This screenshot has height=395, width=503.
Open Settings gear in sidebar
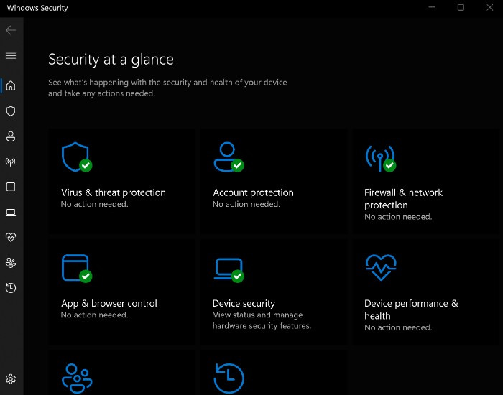click(x=11, y=379)
